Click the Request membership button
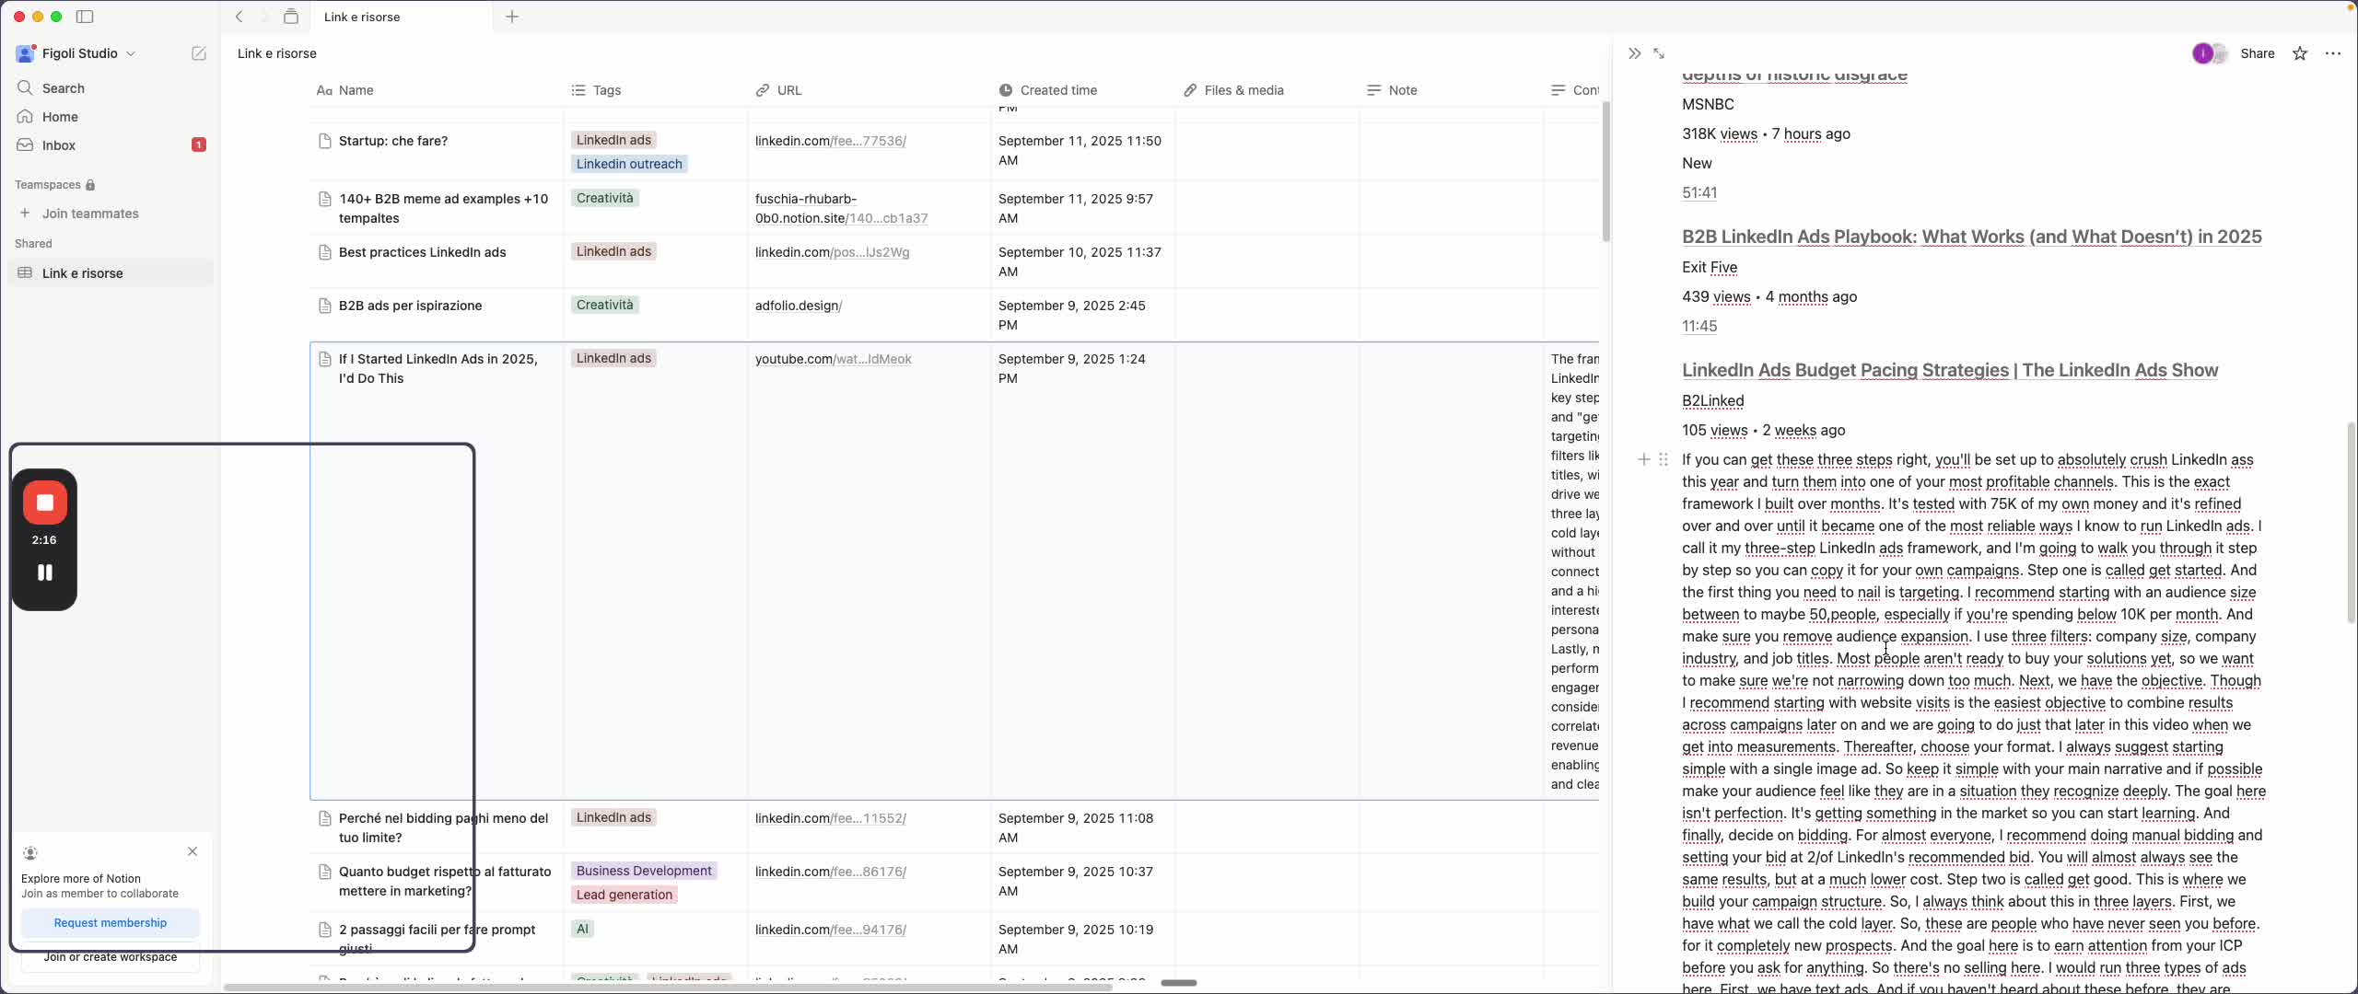2358x994 pixels. pyautogui.click(x=111, y=923)
